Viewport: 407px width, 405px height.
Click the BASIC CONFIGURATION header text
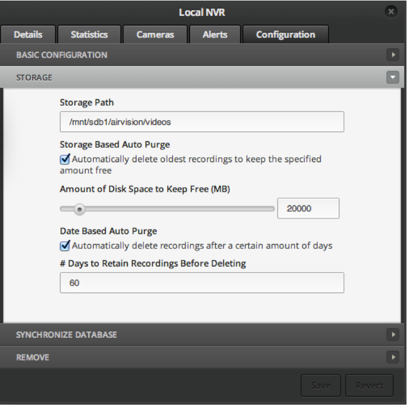point(62,55)
